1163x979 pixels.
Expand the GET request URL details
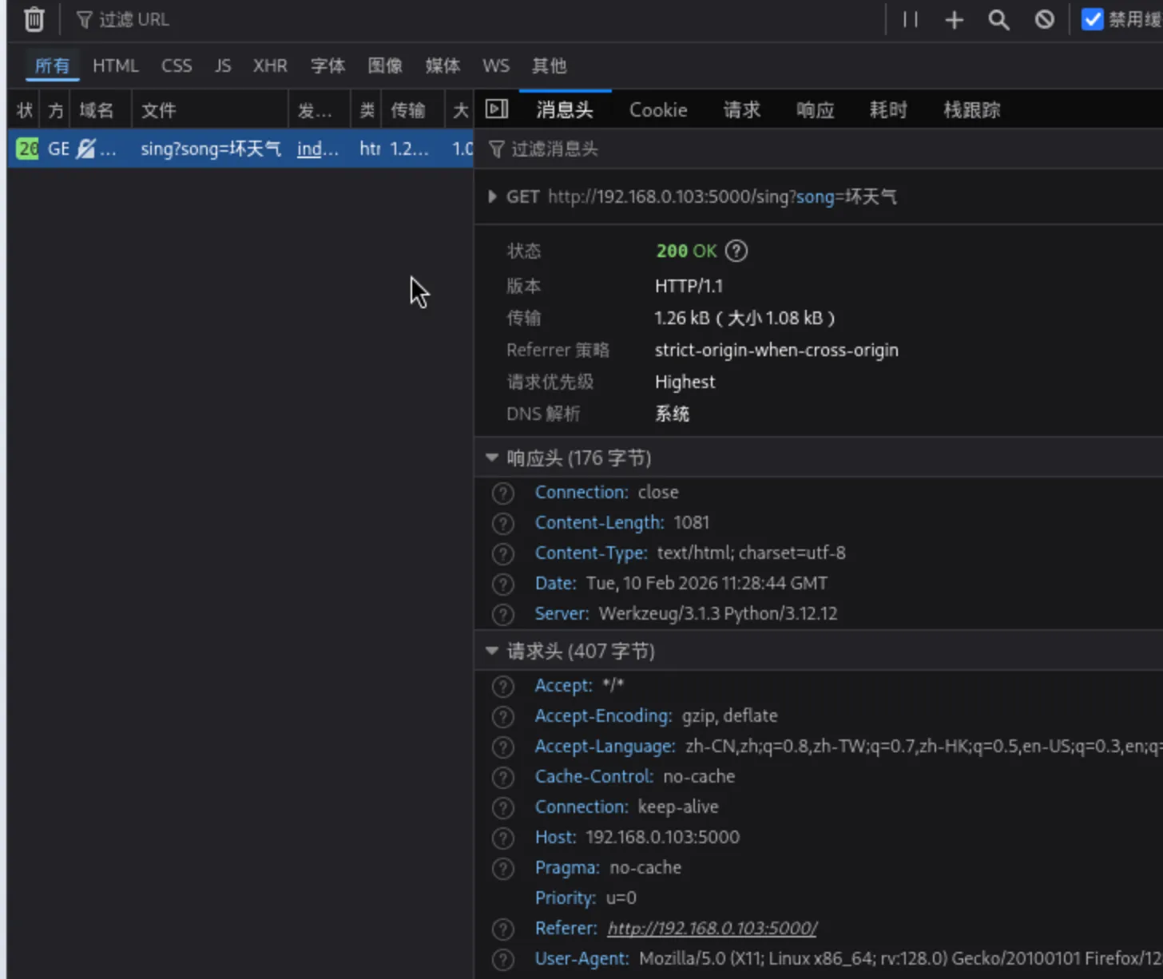pos(492,196)
